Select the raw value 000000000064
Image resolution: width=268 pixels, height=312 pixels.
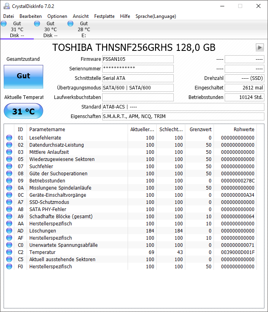point(238,217)
